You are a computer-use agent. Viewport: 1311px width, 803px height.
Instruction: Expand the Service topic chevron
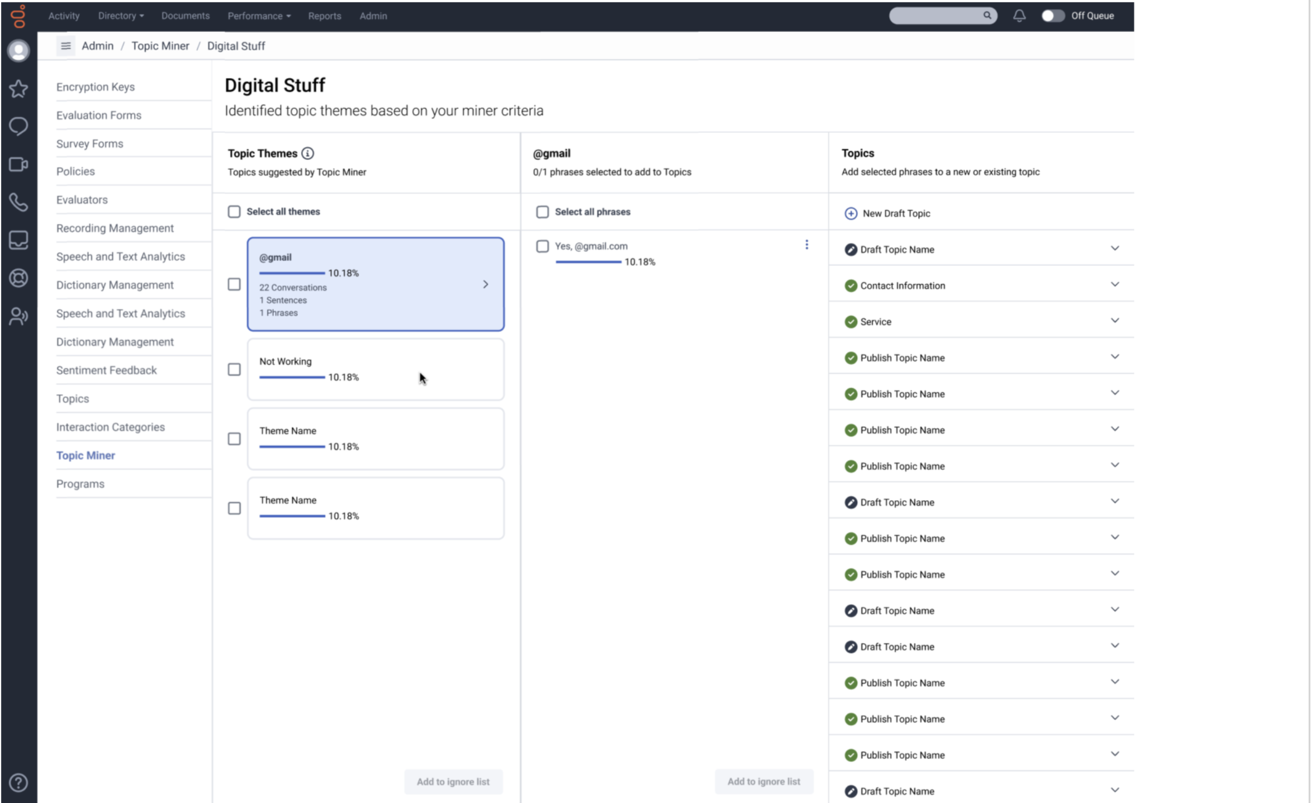coord(1114,321)
